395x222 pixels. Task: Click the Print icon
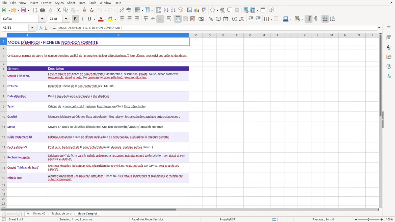pos(42,10)
